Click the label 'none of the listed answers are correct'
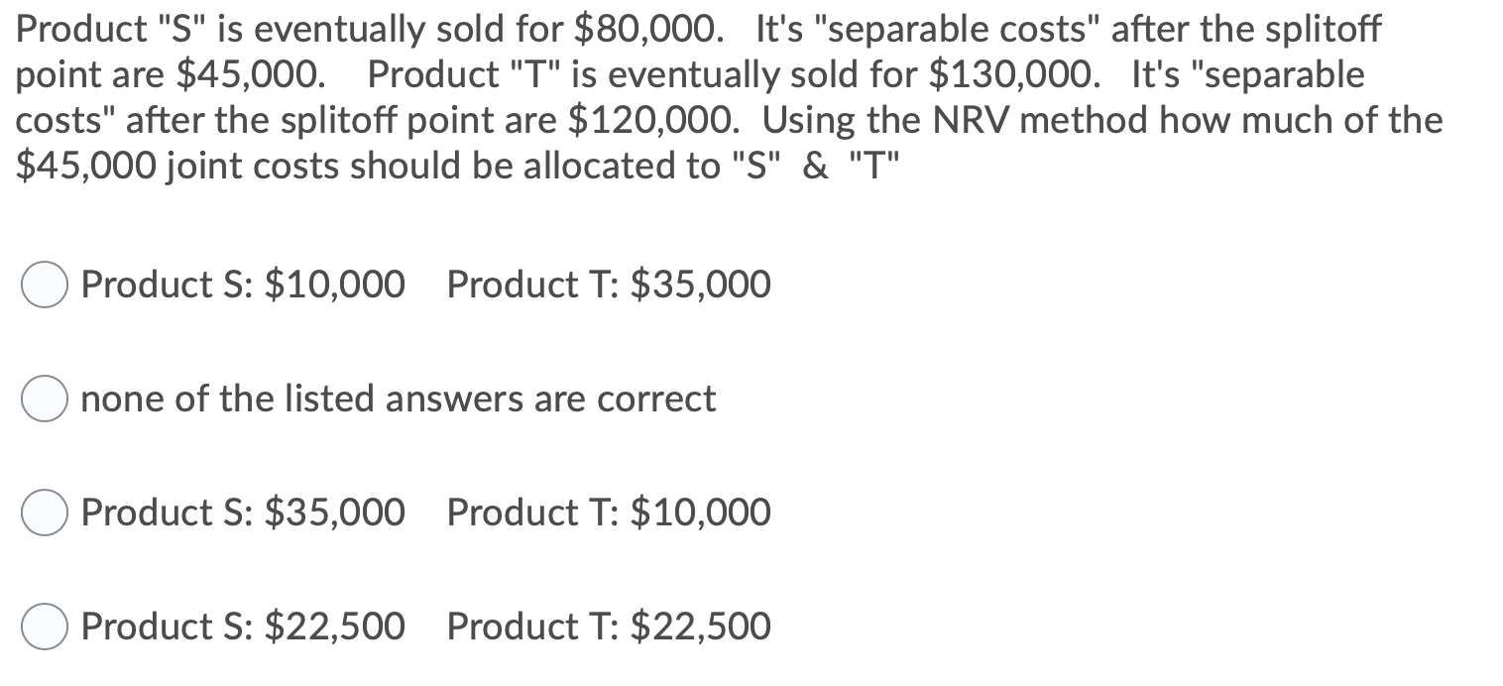The image size is (1503, 686). [399, 400]
